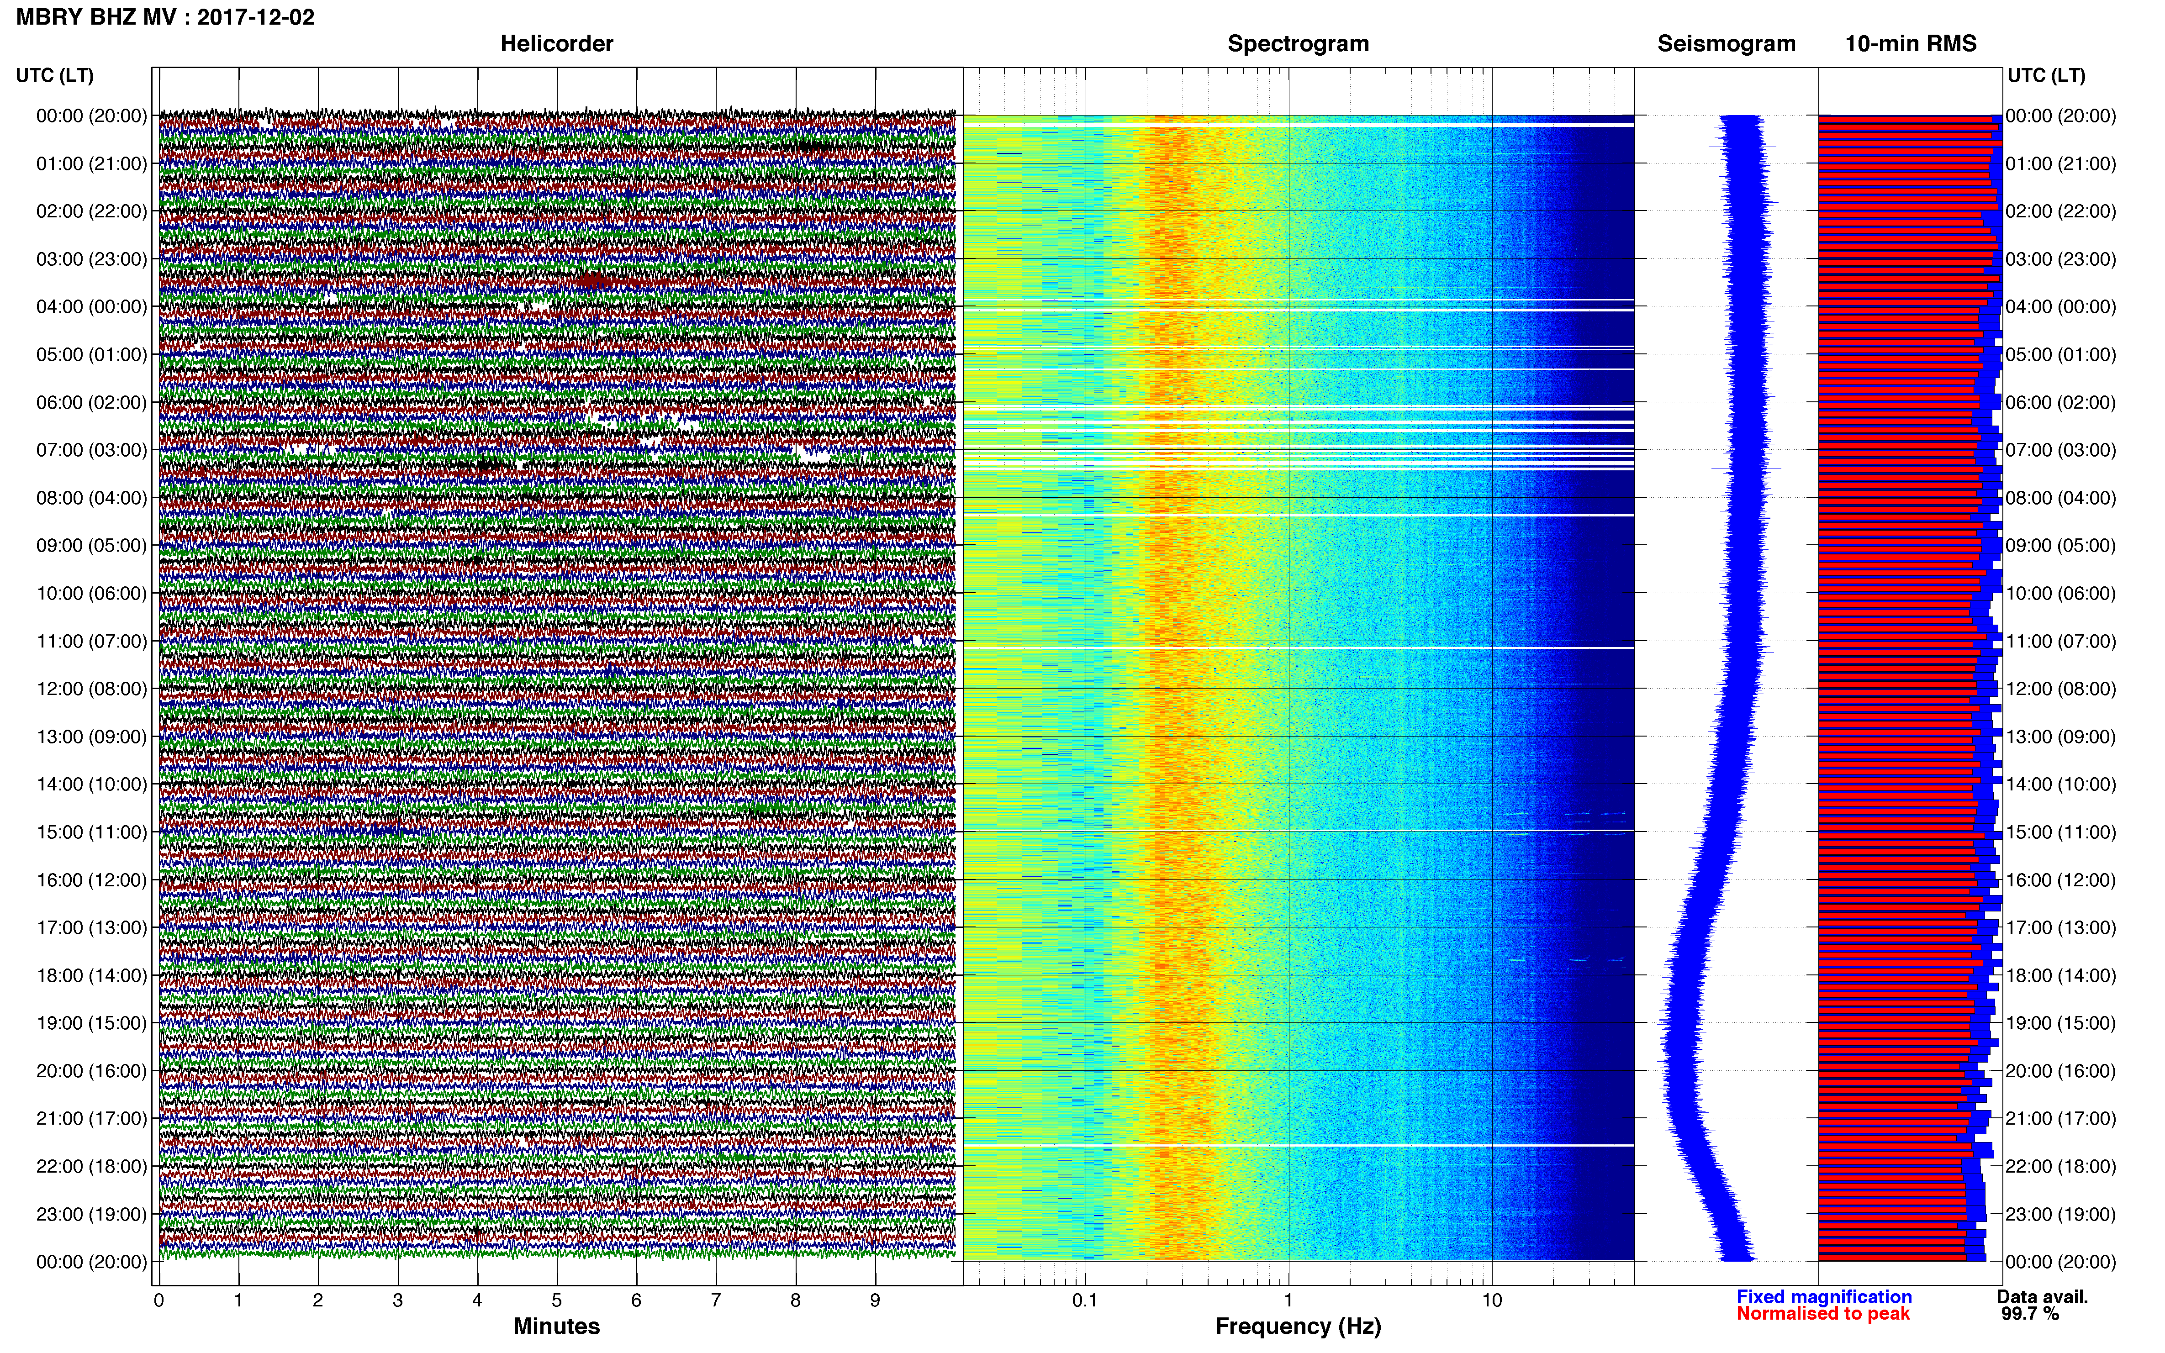Click helicorder time label "22:00 (18:00)"
The width and height of the screenshot is (2165, 1353).
pyautogui.click(x=91, y=1167)
